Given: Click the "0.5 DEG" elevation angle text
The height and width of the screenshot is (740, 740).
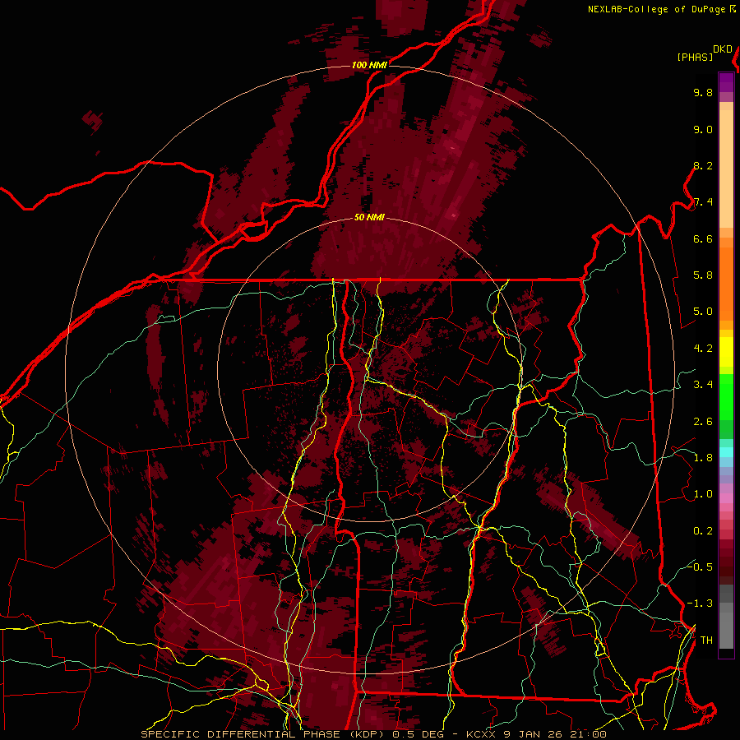Looking at the screenshot, I should point(419,734).
